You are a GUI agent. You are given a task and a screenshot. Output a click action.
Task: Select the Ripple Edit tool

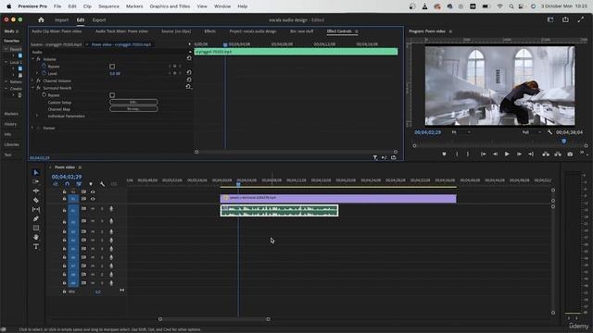[x=36, y=191]
